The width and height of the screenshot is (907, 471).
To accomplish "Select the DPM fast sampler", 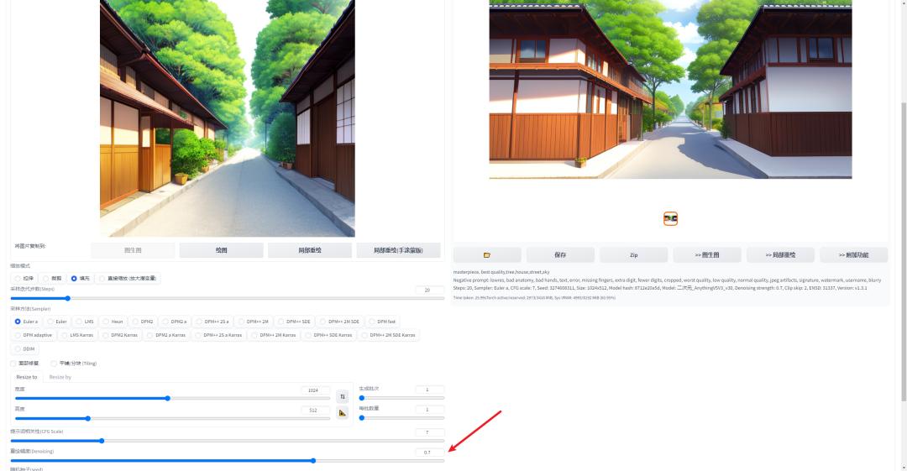I will tap(382, 322).
